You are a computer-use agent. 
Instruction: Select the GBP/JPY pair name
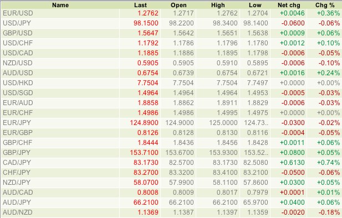click(17, 153)
